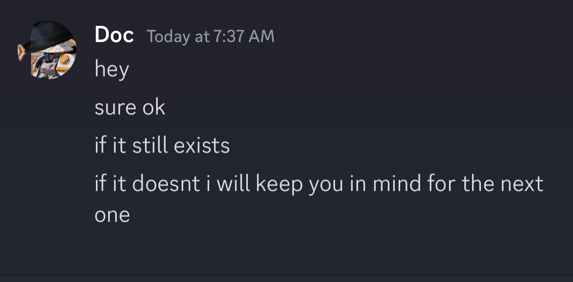Open the profile via username "Doc"
Image resolution: width=573 pixels, height=282 pixels.
pos(114,35)
